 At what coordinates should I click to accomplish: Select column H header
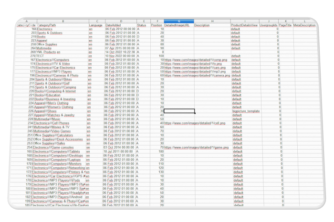(x=212, y=21)
